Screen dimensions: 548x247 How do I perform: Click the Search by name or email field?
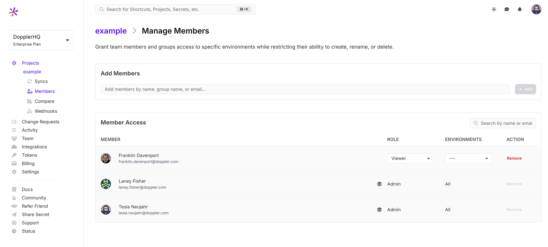[503, 123]
